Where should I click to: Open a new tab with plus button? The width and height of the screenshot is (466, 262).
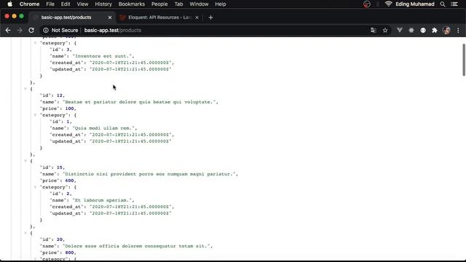(x=210, y=17)
